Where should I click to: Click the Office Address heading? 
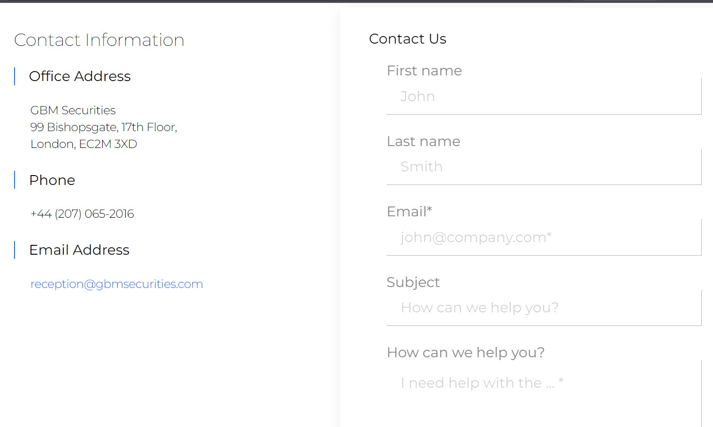[x=80, y=76]
